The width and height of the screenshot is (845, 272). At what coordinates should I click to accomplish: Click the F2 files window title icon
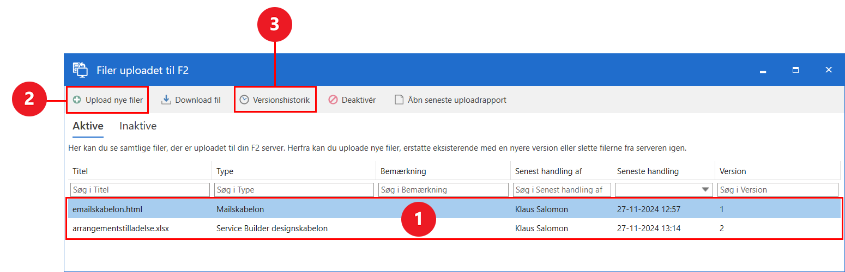point(80,70)
